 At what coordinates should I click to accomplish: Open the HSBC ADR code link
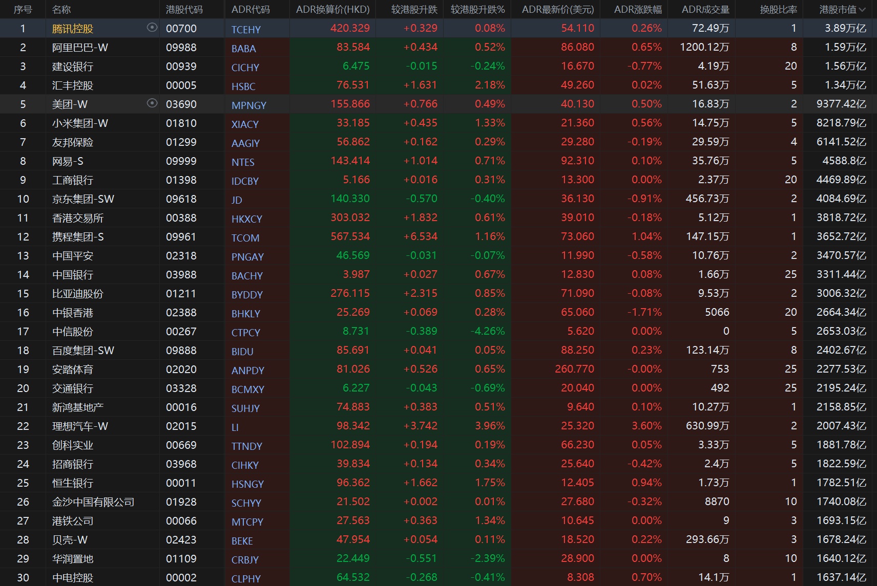pos(243,86)
